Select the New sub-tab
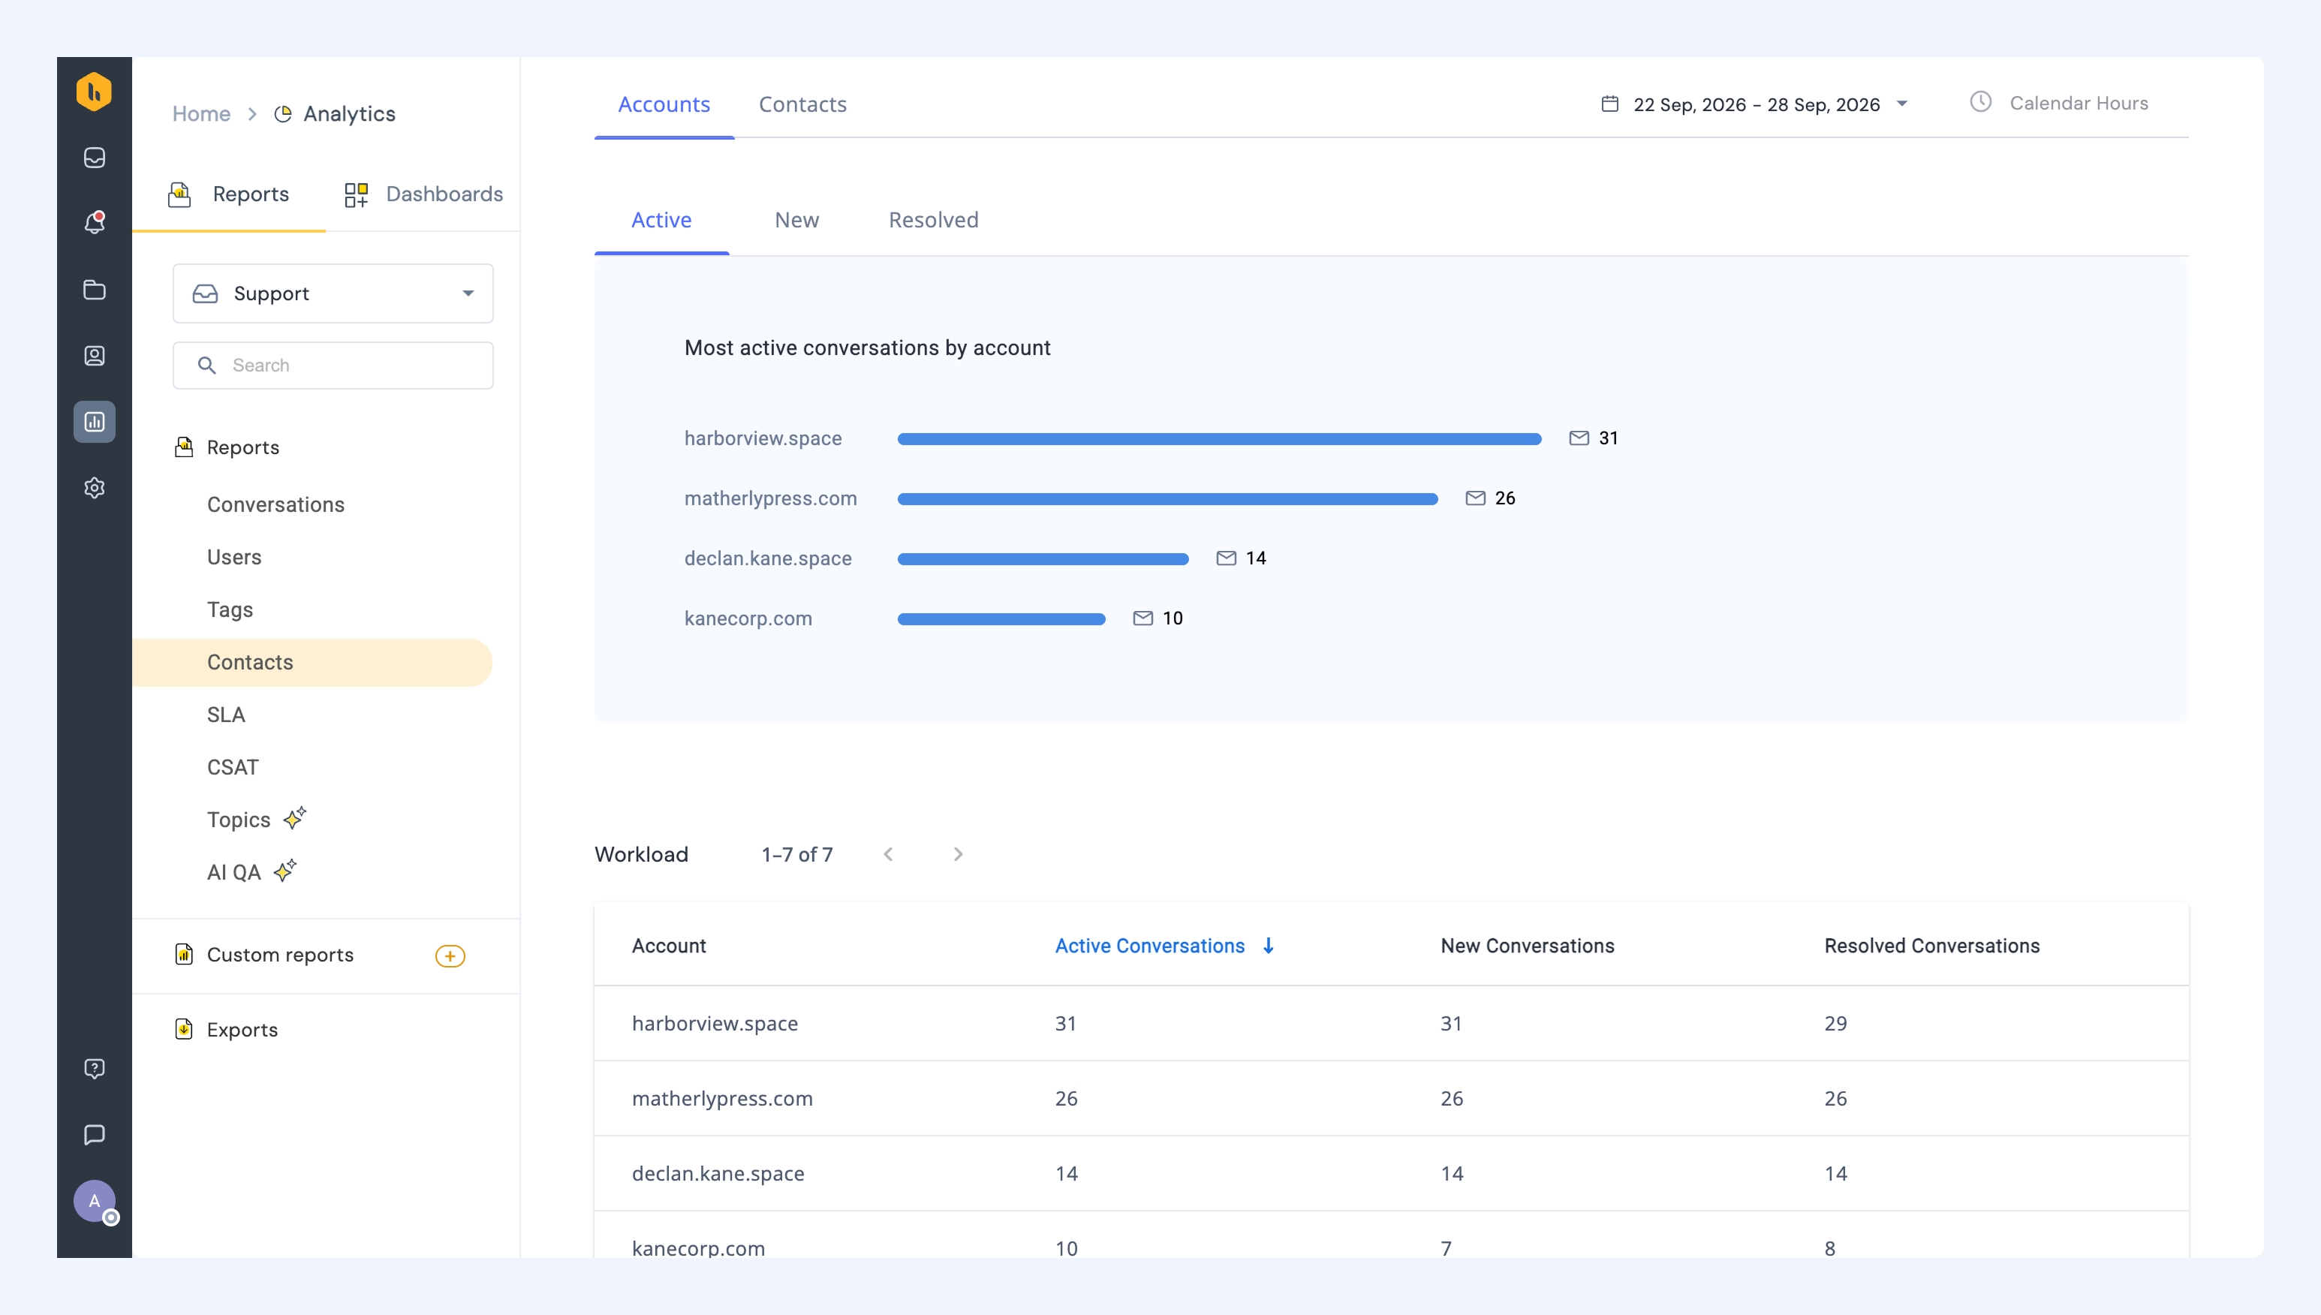2321x1315 pixels. [x=796, y=219]
